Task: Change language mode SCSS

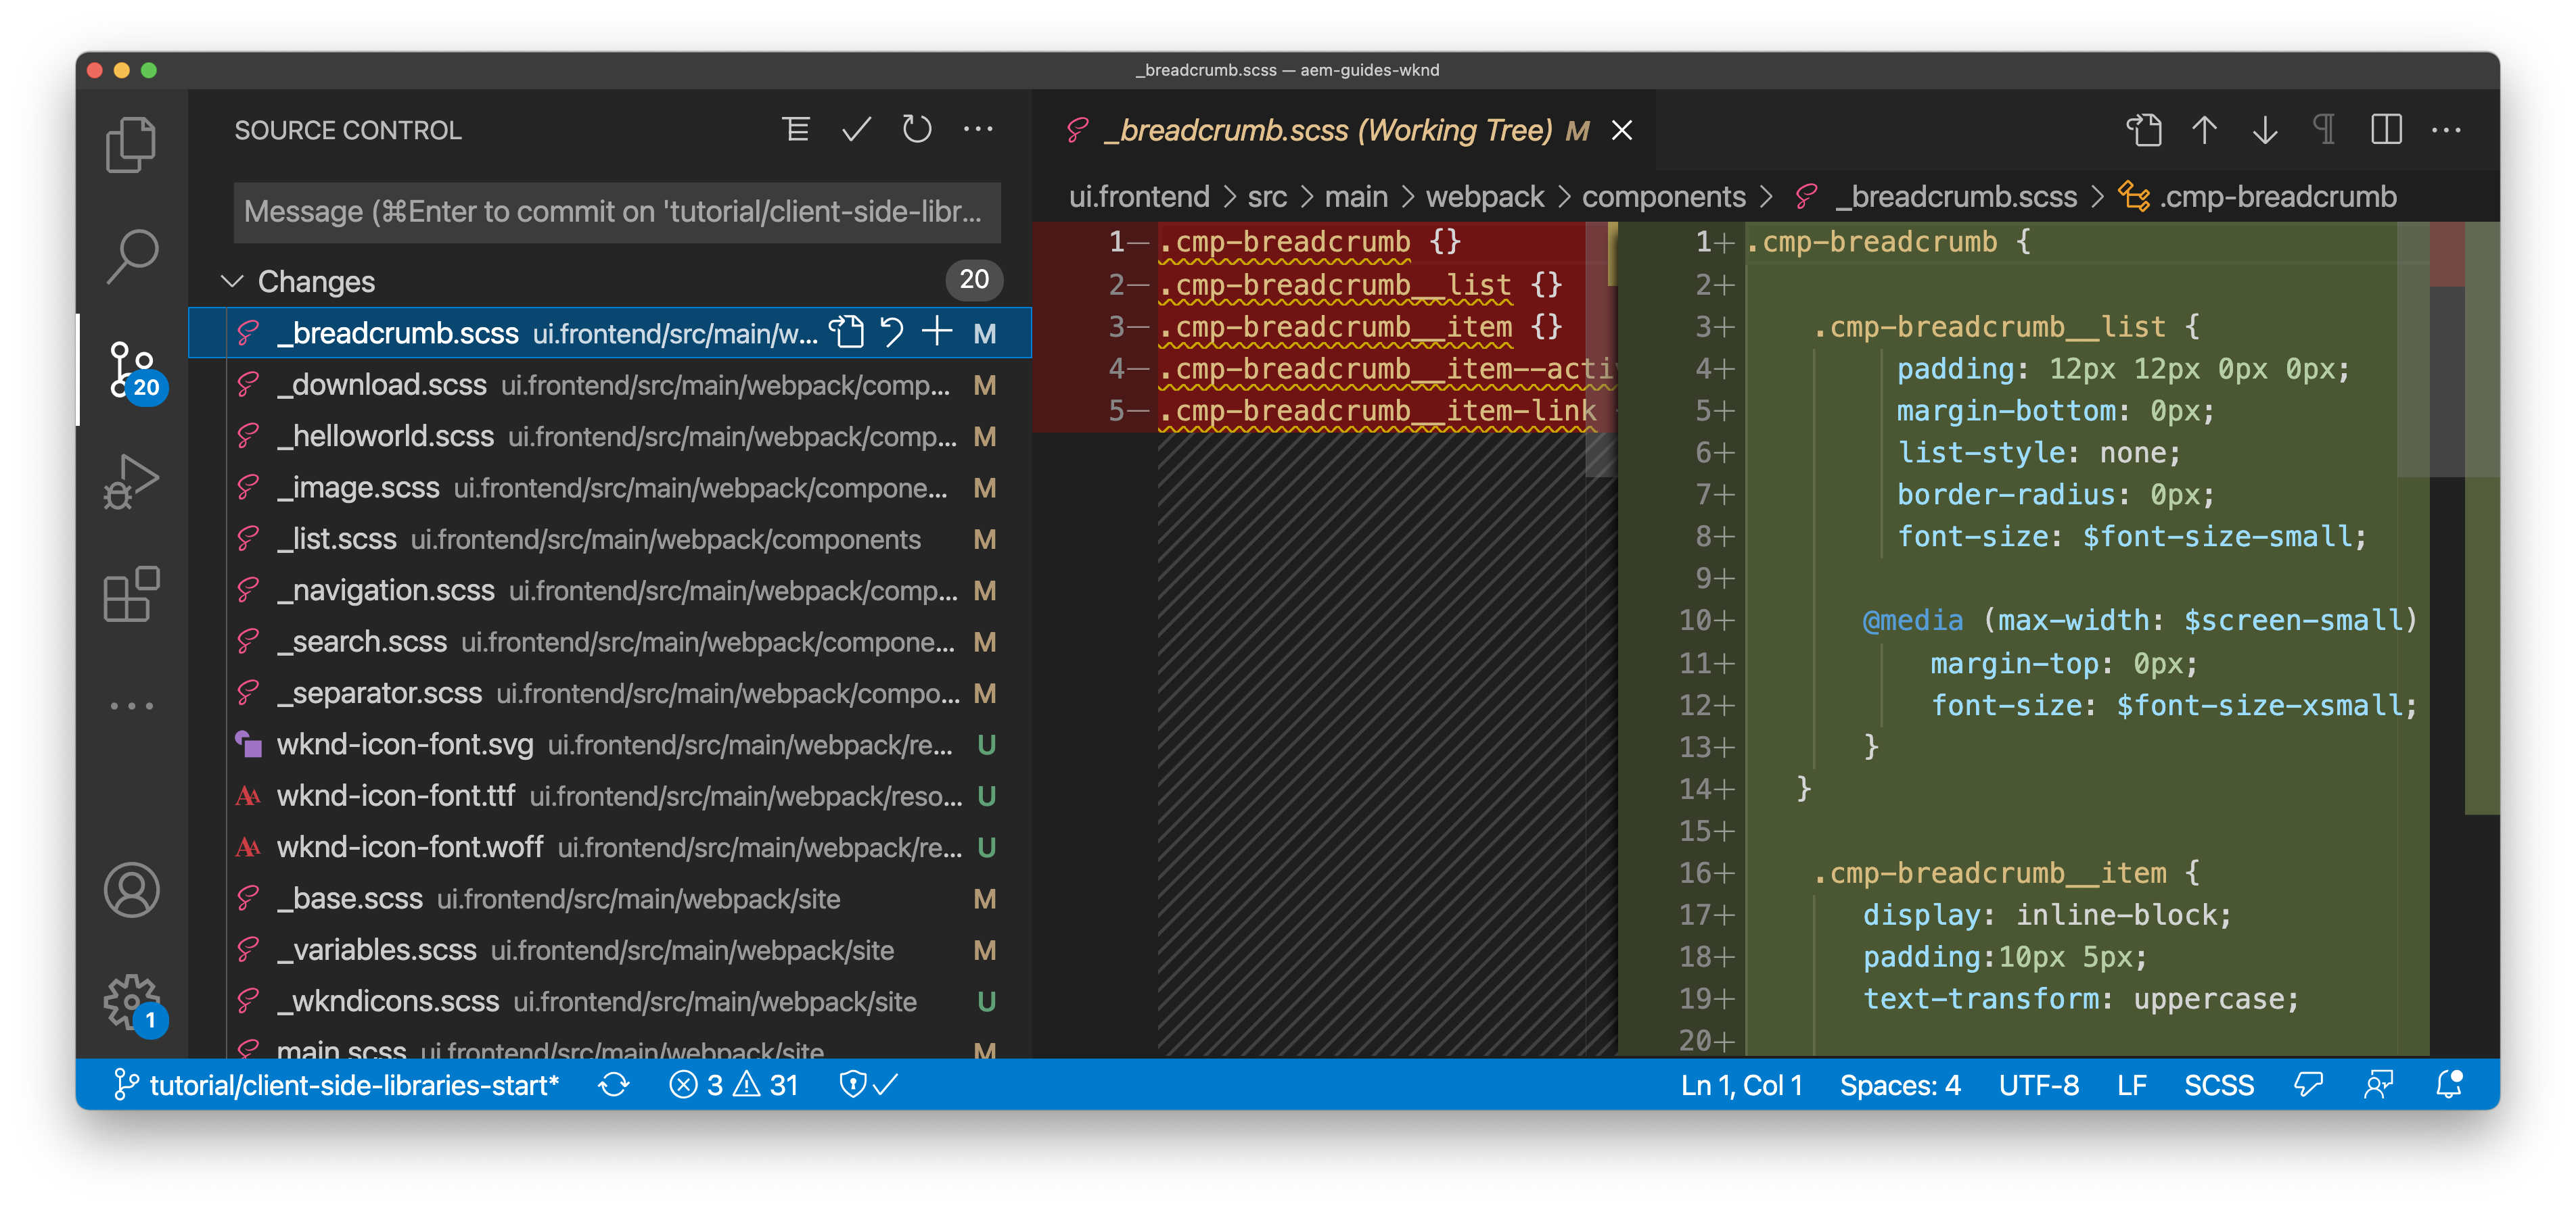Action: (2218, 1085)
